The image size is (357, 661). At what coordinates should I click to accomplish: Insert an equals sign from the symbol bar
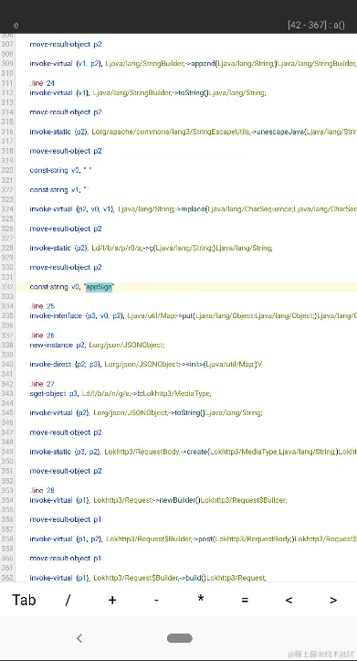pyautogui.click(x=245, y=600)
